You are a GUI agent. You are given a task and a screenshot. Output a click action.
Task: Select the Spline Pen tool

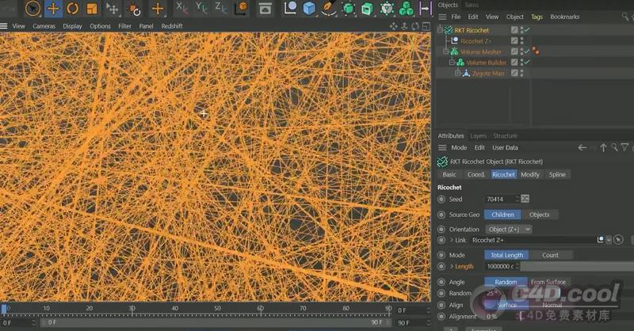(329, 8)
